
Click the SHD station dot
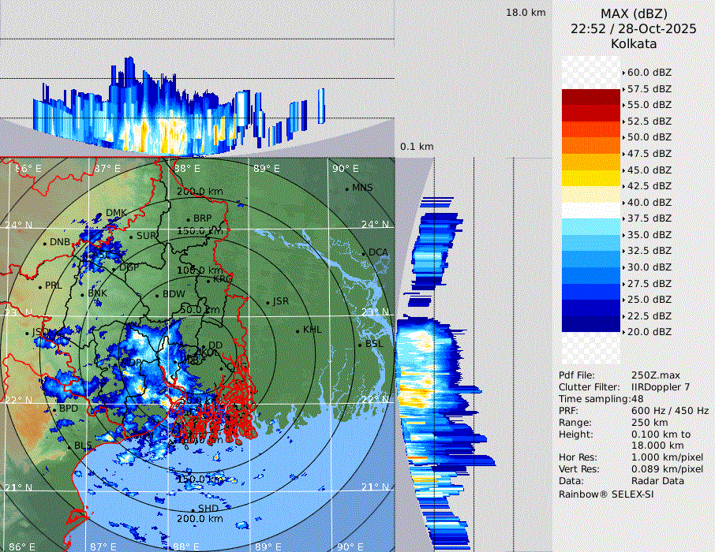tap(193, 509)
